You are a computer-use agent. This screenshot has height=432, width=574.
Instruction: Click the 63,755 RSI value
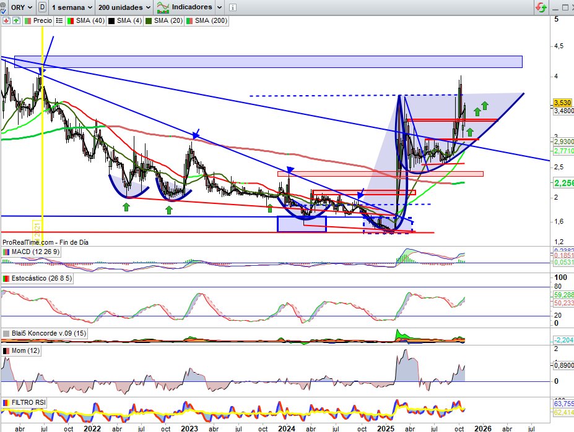tap(563, 404)
